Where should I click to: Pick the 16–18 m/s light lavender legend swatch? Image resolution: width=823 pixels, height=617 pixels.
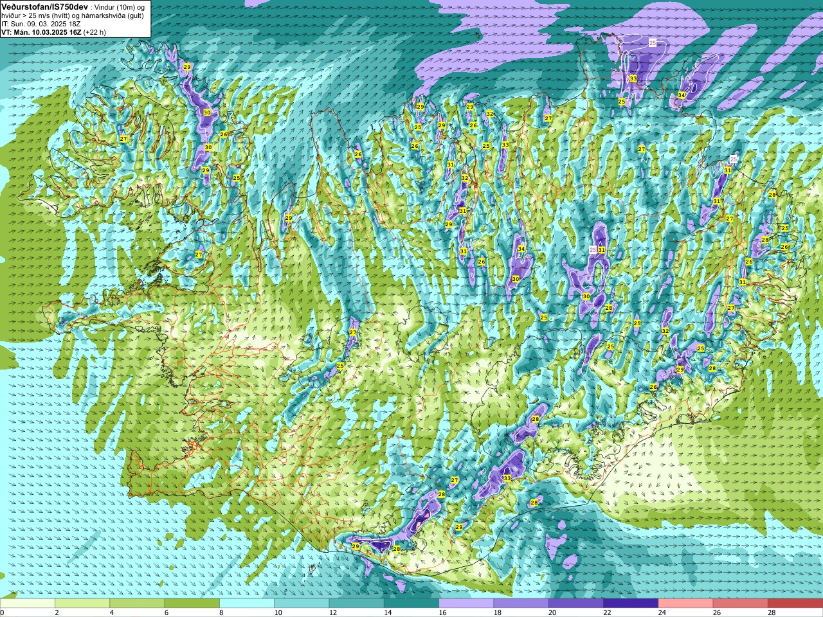(x=466, y=604)
